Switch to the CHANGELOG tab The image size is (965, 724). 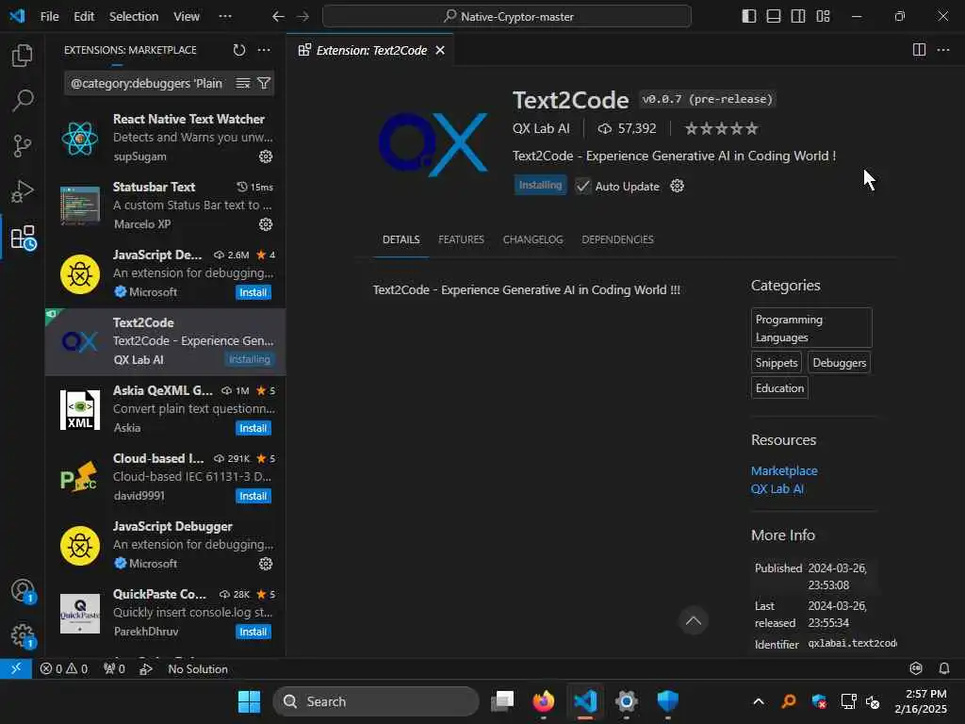pos(533,239)
